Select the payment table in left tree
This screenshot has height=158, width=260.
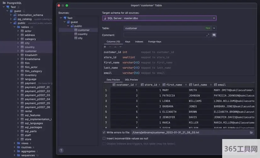(x=30, y=83)
